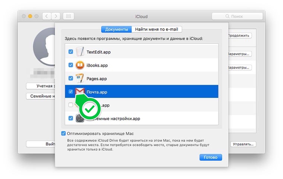The width and height of the screenshot is (283, 179).
Task: Click the Учетная запись button
Action: [41, 86]
